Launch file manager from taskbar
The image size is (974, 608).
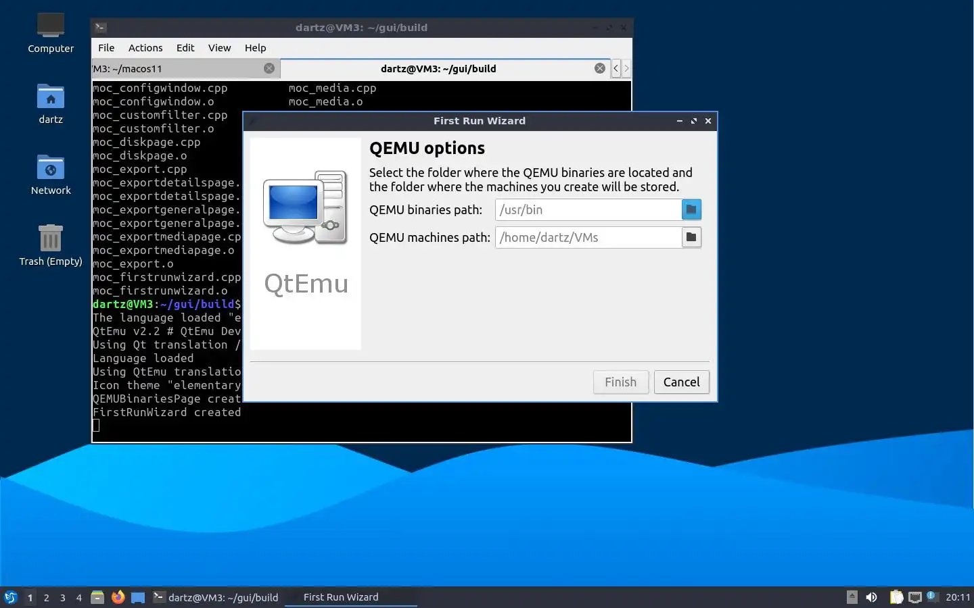(x=97, y=597)
